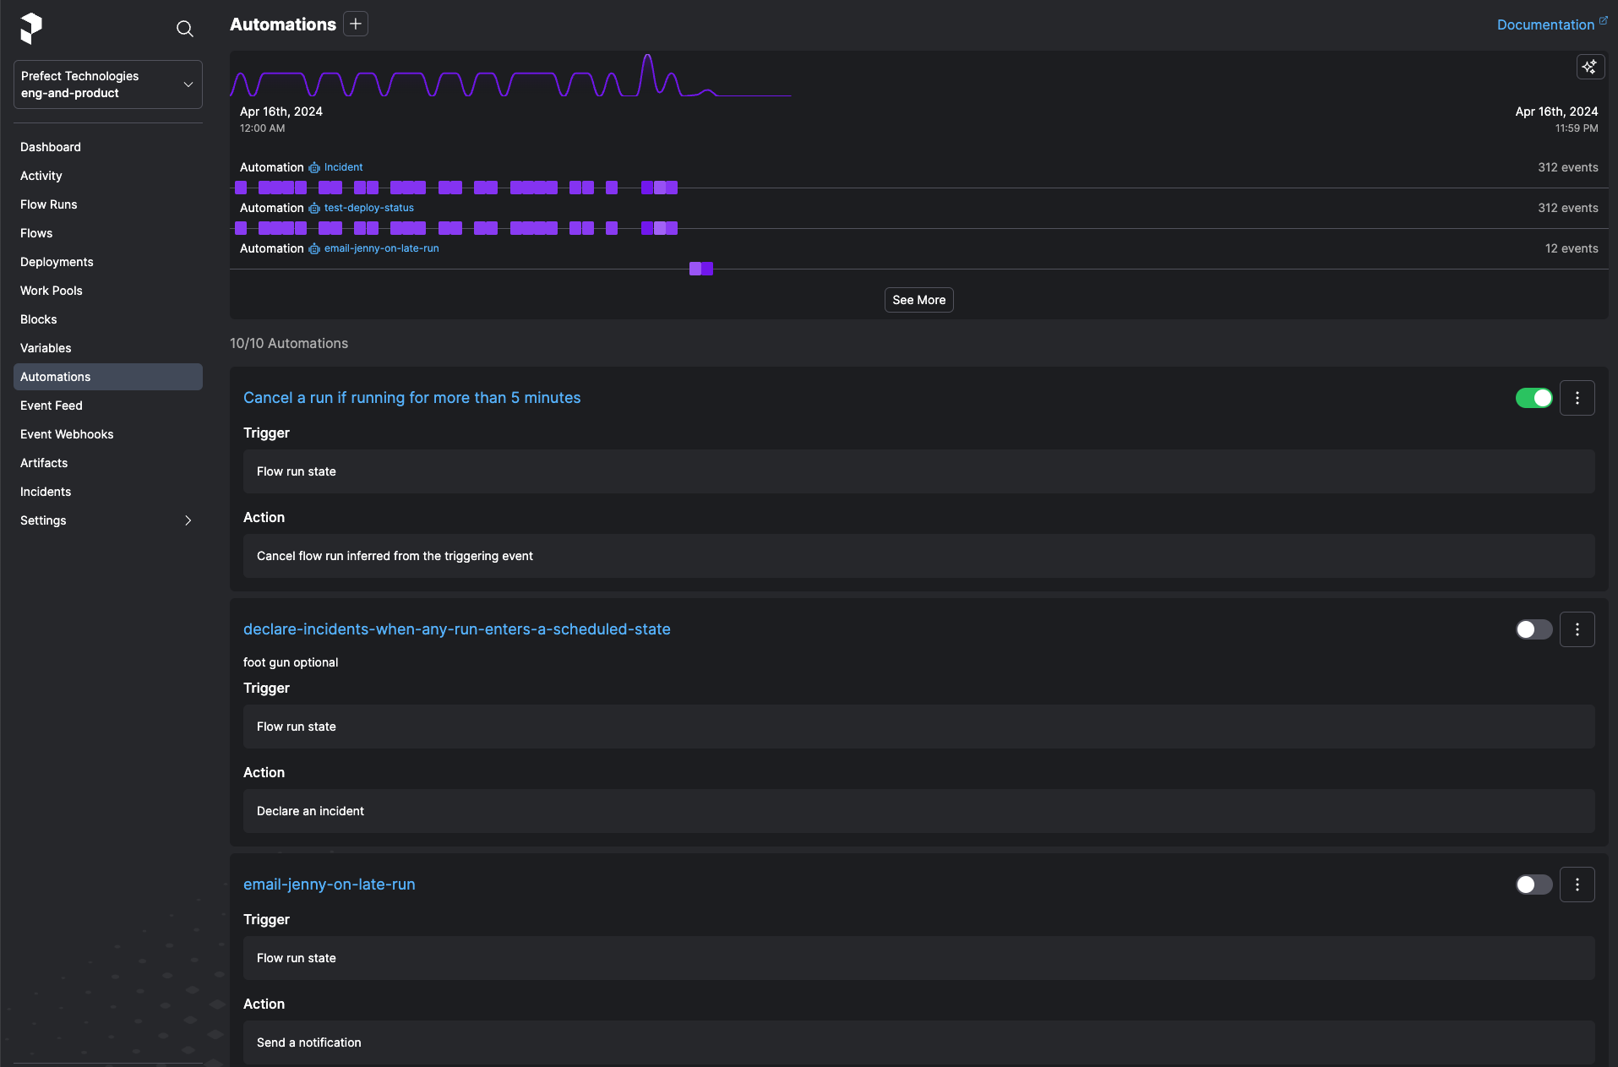The image size is (1618, 1067).
Task: Click the email-jenny-on-late-run timeline event marker
Action: [700, 269]
